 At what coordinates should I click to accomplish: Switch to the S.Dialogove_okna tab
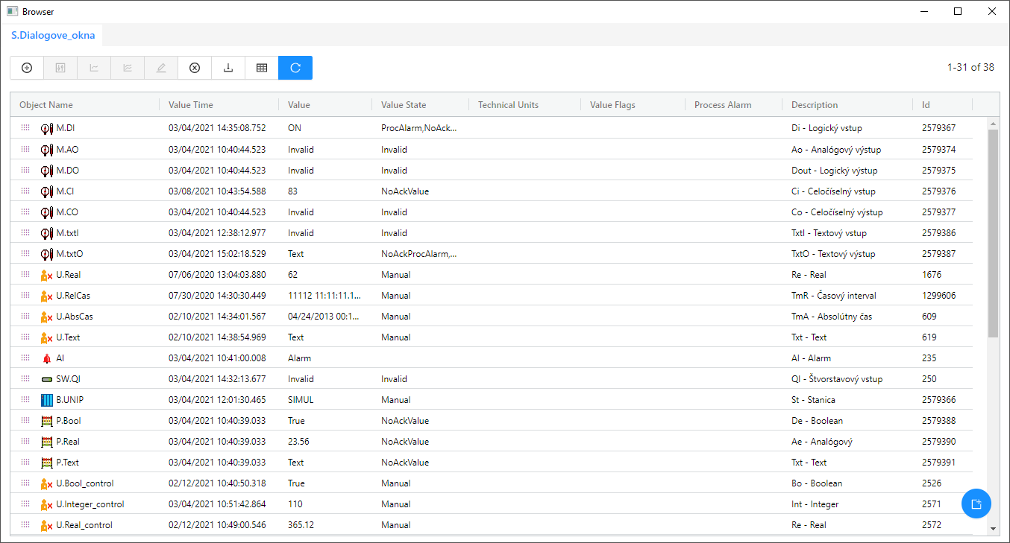[x=52, y=35]
